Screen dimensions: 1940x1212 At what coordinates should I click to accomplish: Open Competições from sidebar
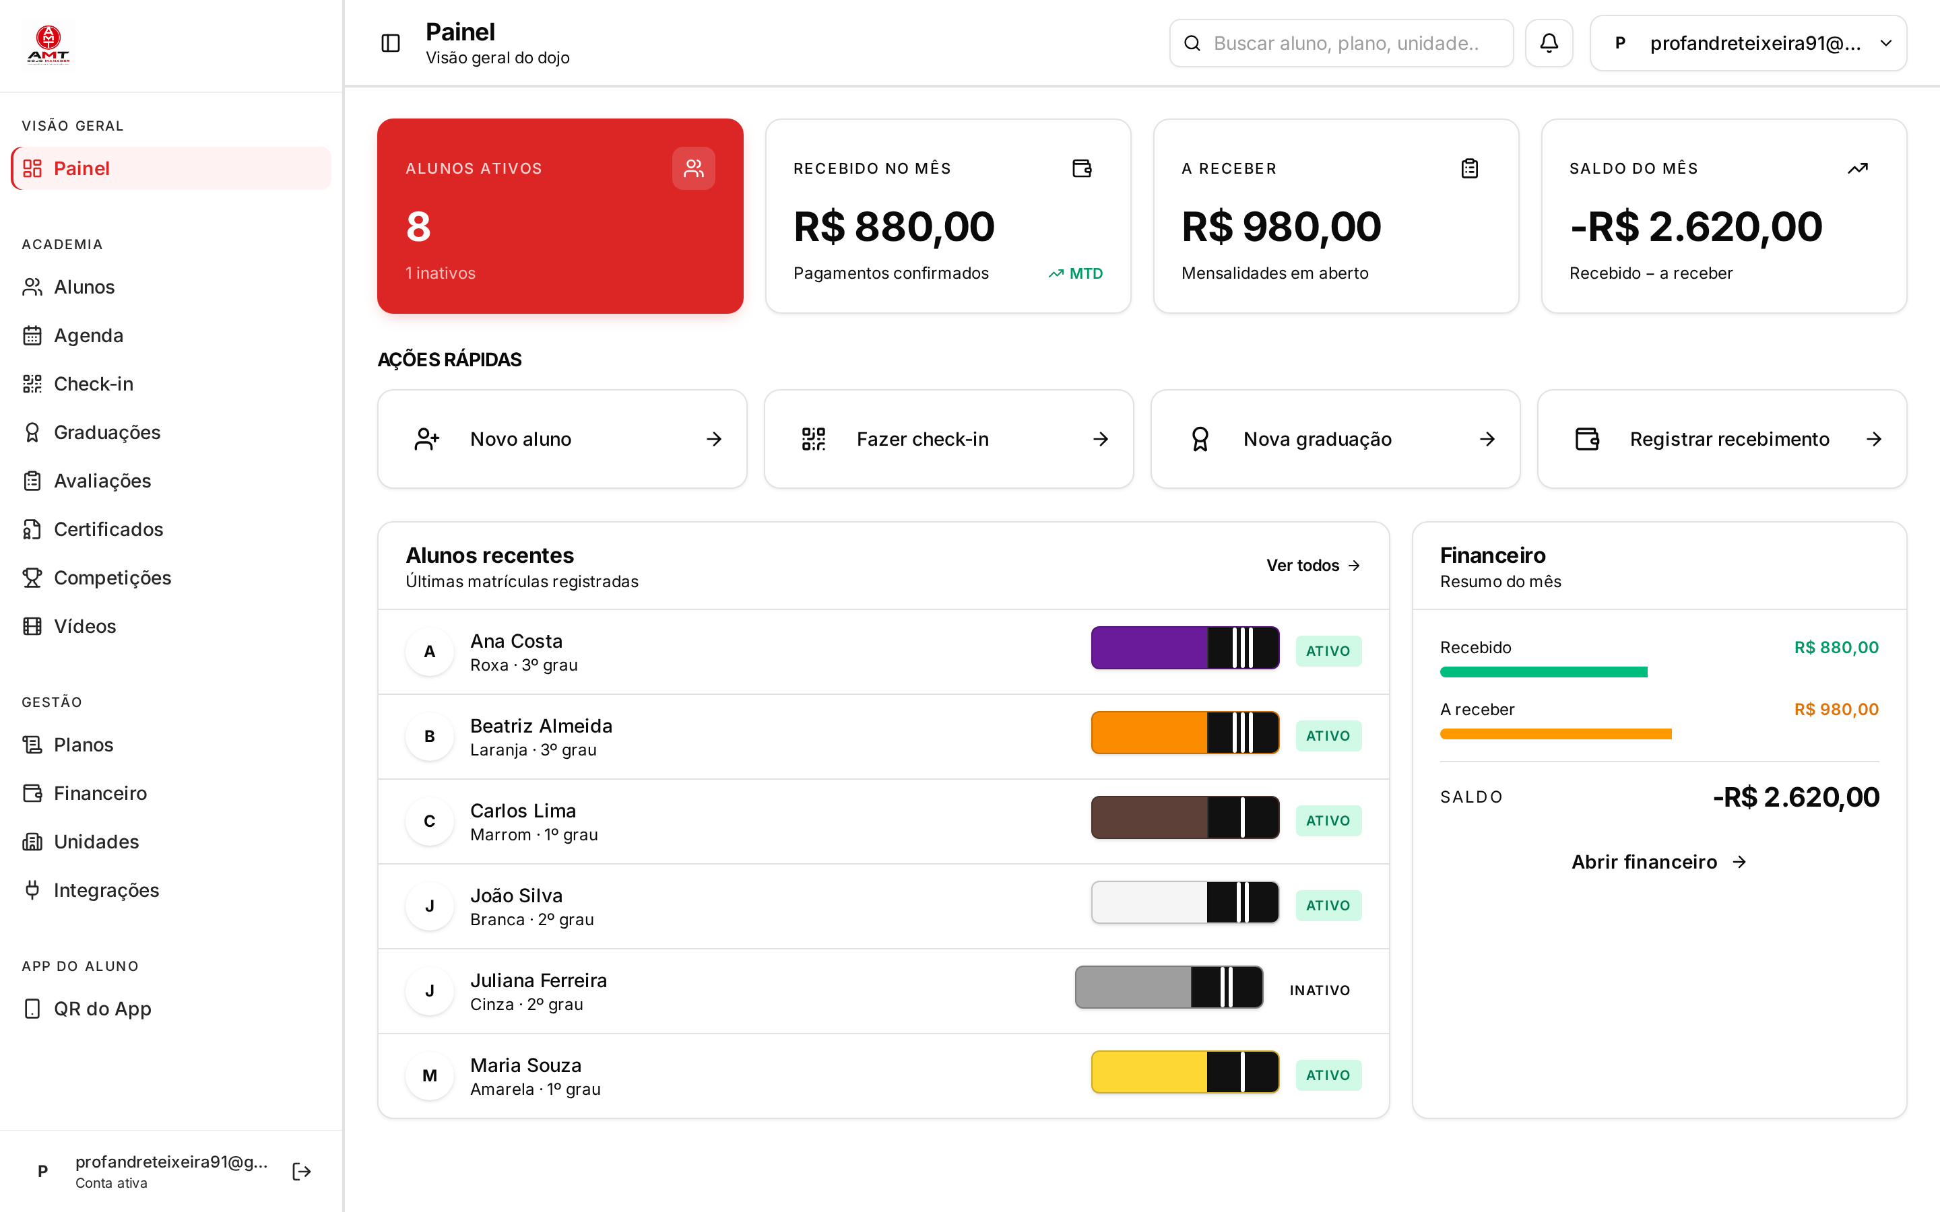[170, 578]
